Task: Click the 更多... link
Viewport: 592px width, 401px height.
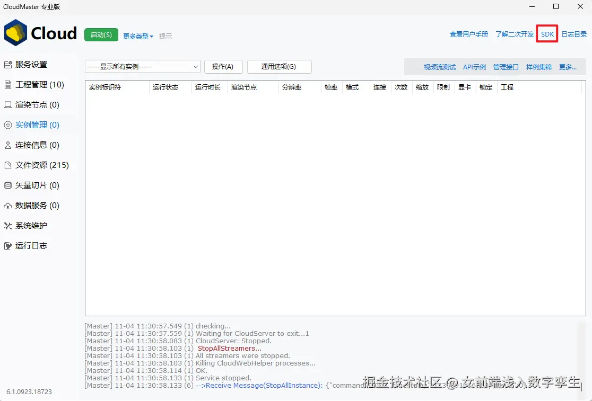Action: tap(568, 67)
